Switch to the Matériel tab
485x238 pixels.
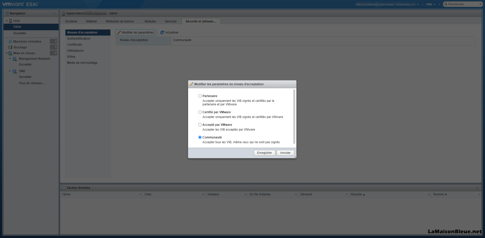tap(91, 21)
